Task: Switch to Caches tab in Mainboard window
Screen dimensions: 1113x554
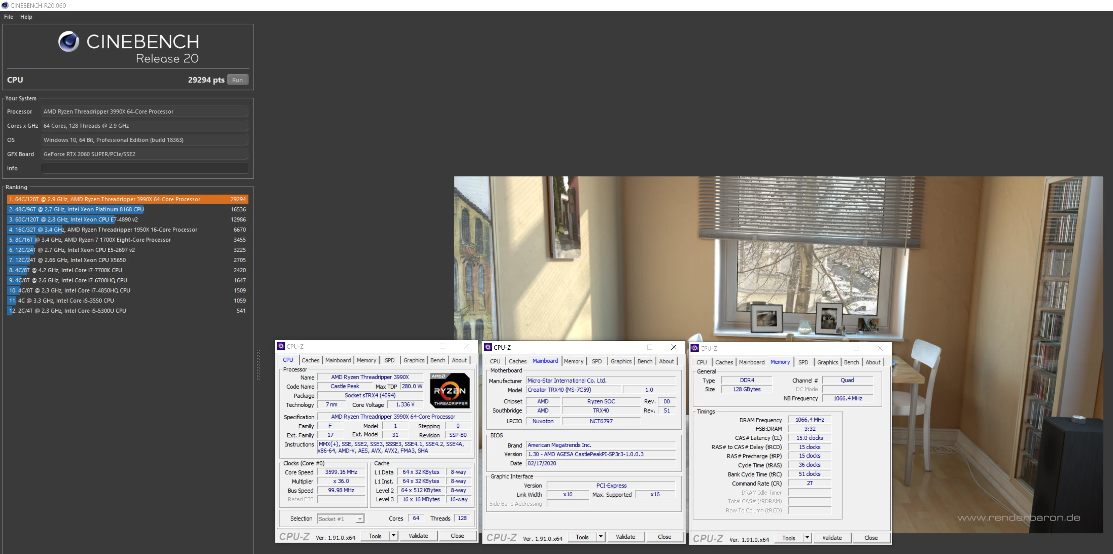Action: pos(517,361)
